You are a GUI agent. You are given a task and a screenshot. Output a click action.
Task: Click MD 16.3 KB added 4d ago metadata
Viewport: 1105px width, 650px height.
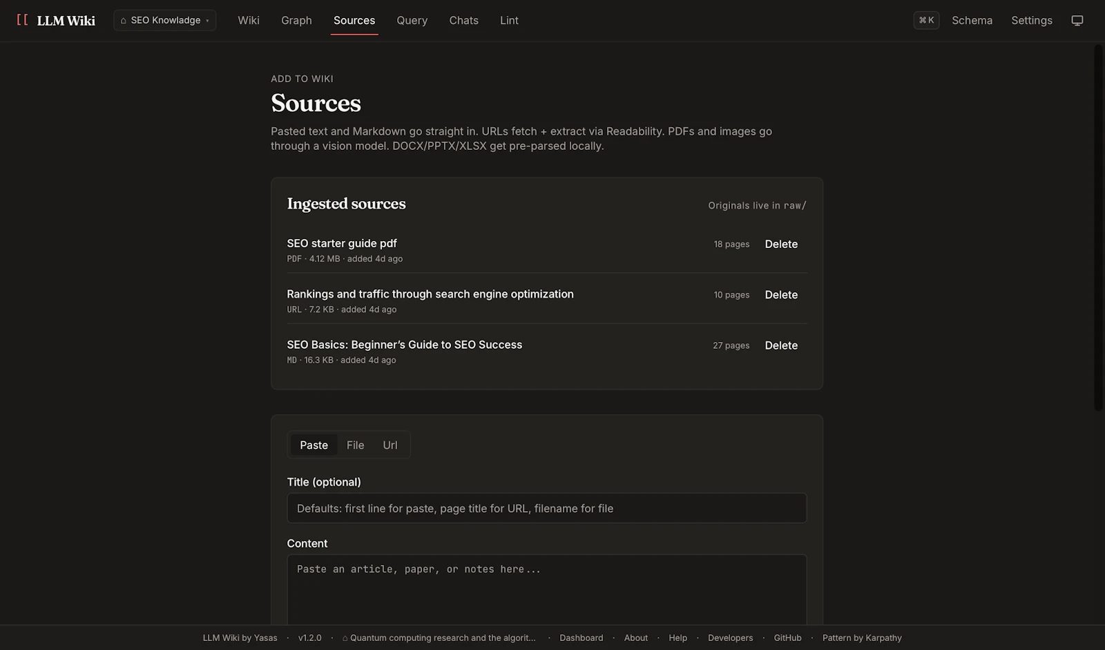(x=341, y=360)
